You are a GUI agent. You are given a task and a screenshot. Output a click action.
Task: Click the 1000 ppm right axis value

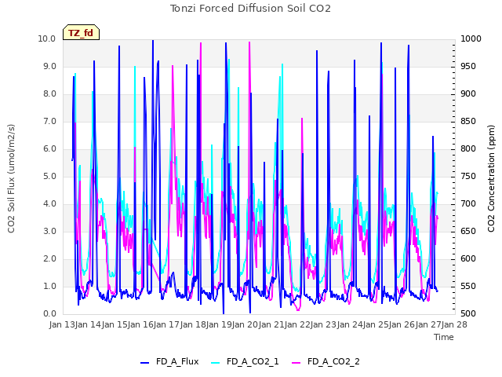coord(471,39)
